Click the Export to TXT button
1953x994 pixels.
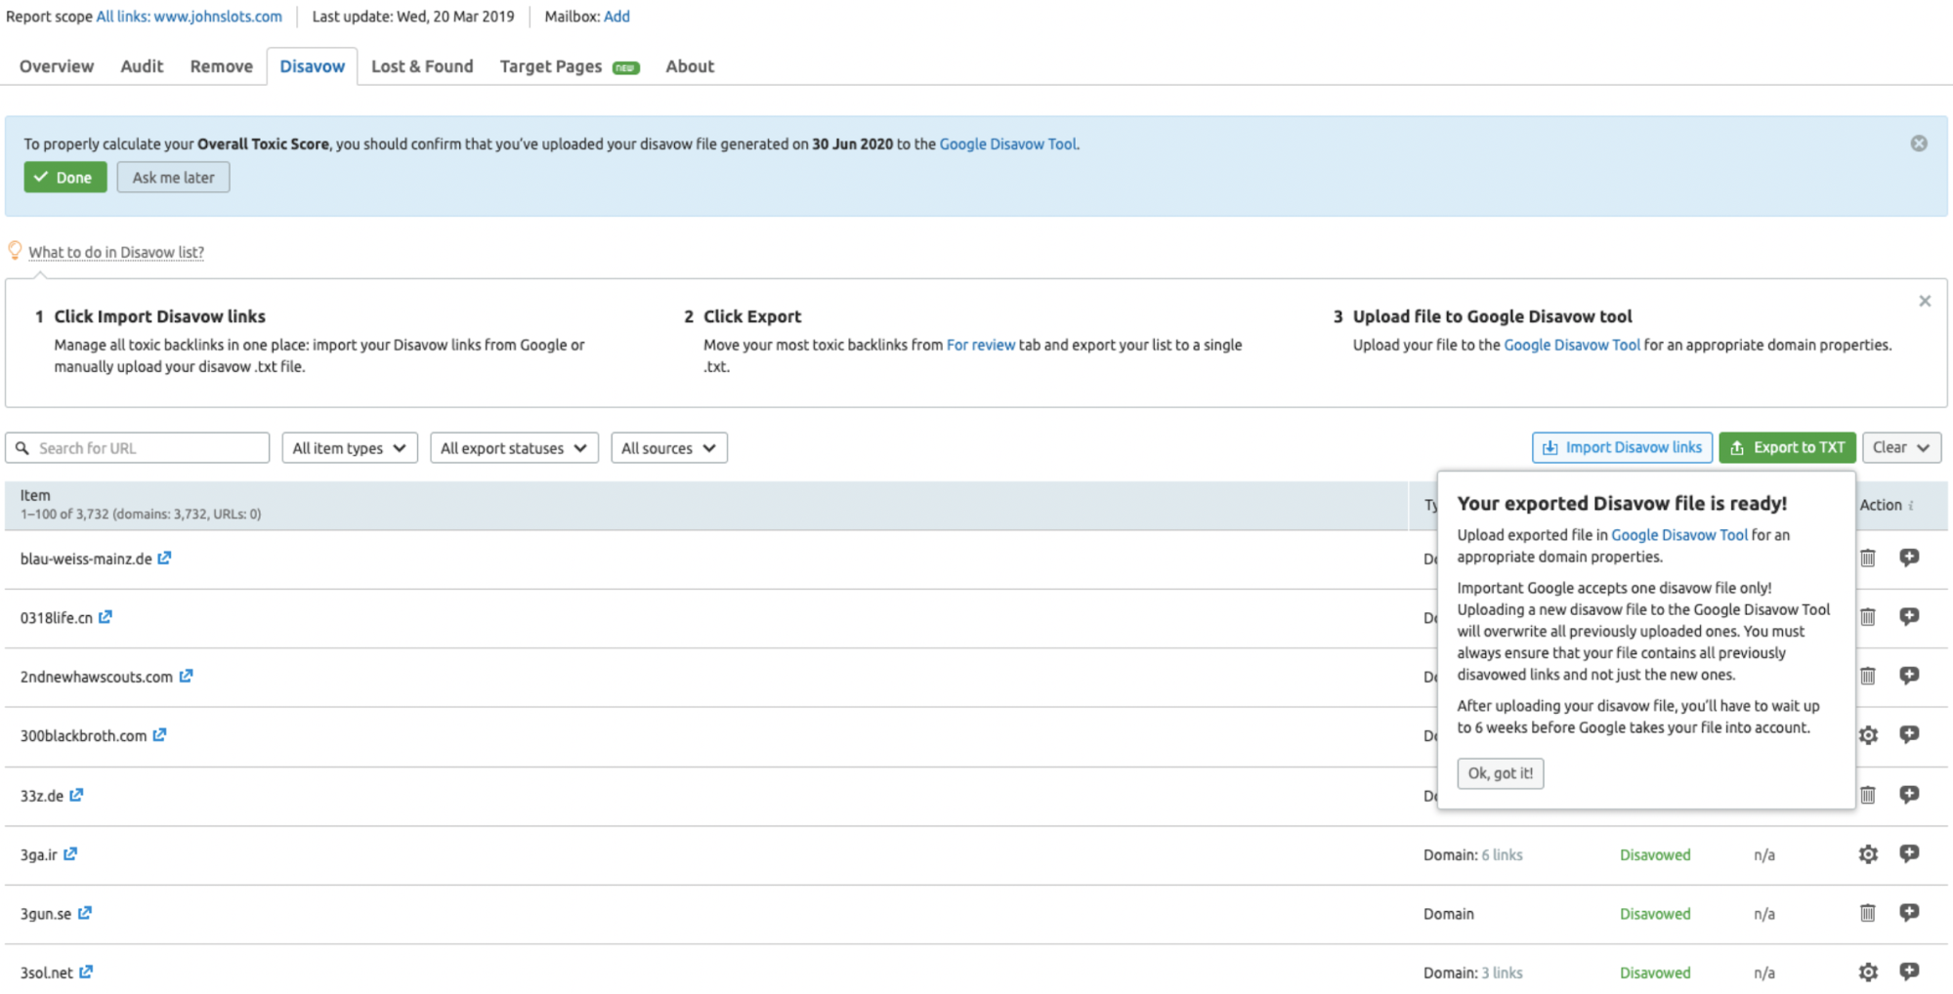point(1787,447)
